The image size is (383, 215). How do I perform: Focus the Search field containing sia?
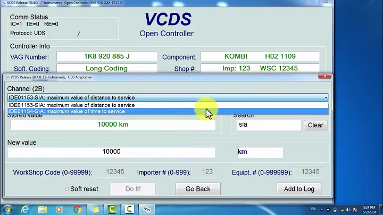coord(269,125)
